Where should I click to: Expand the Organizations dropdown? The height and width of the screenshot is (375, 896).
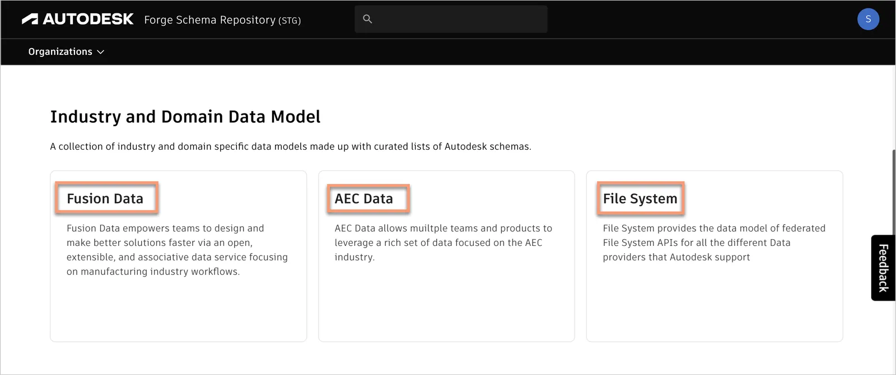point(66,51)
